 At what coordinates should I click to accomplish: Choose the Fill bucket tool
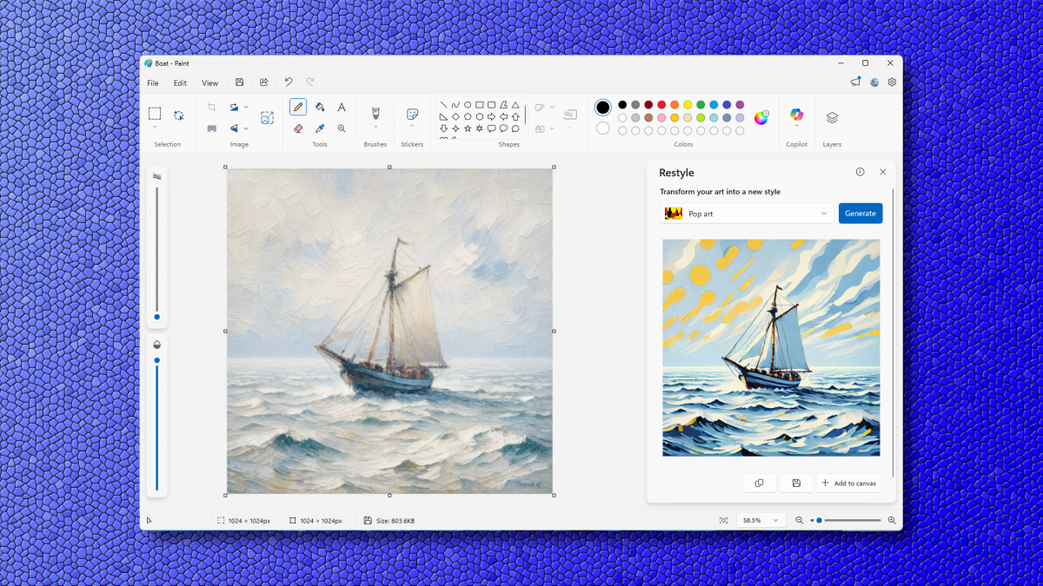[x=320, y=107]
